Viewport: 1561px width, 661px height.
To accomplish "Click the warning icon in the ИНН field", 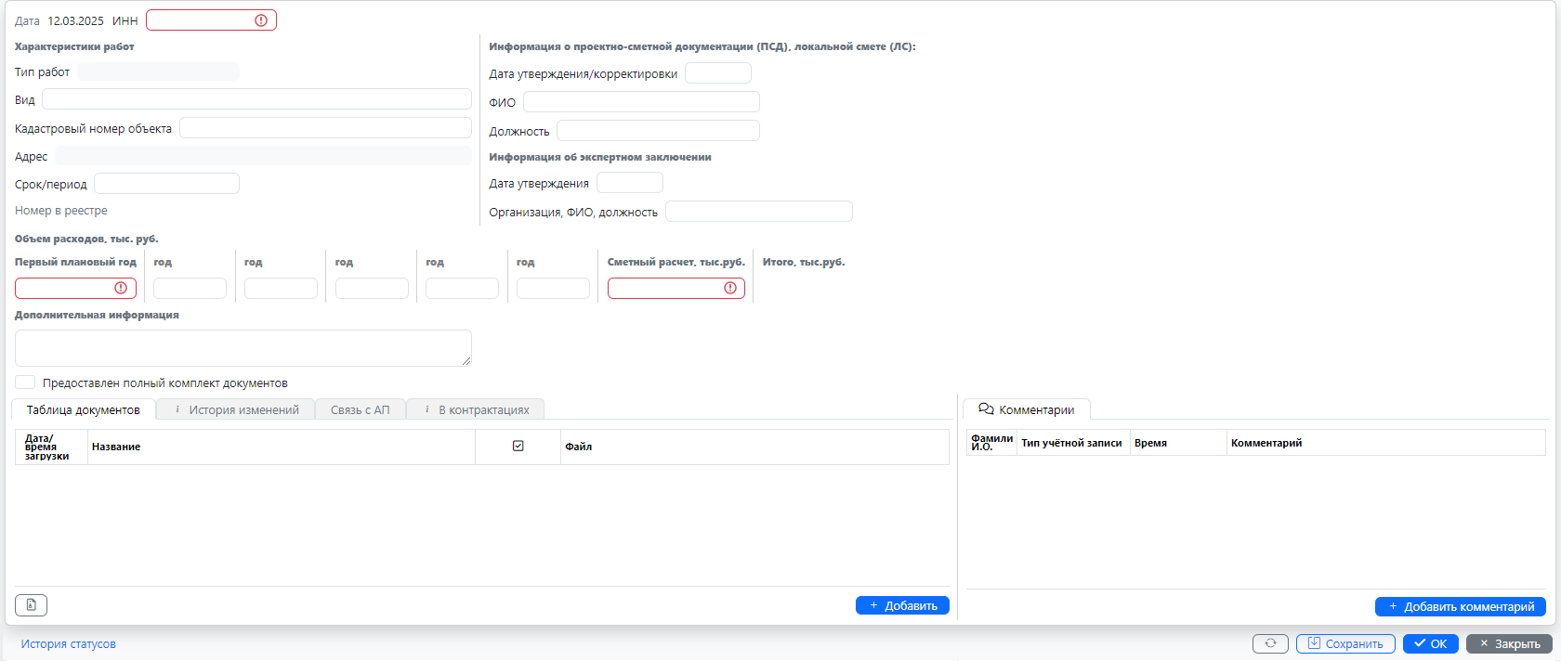I will pos(261,20).
